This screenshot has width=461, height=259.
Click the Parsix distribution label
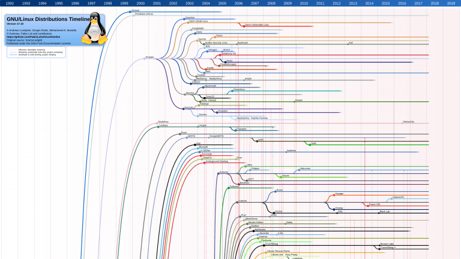point(219,35)
